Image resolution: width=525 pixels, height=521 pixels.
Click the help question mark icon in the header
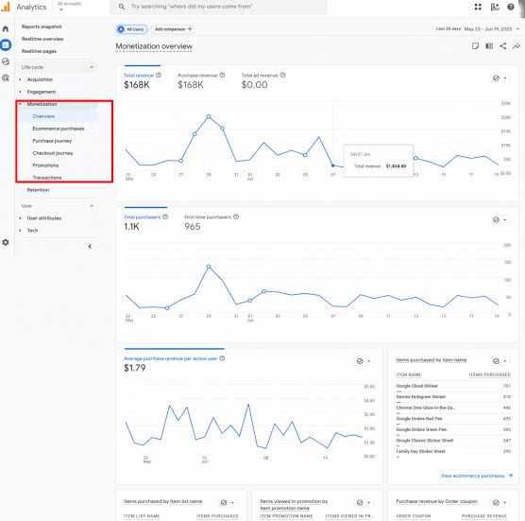(510, 7)
